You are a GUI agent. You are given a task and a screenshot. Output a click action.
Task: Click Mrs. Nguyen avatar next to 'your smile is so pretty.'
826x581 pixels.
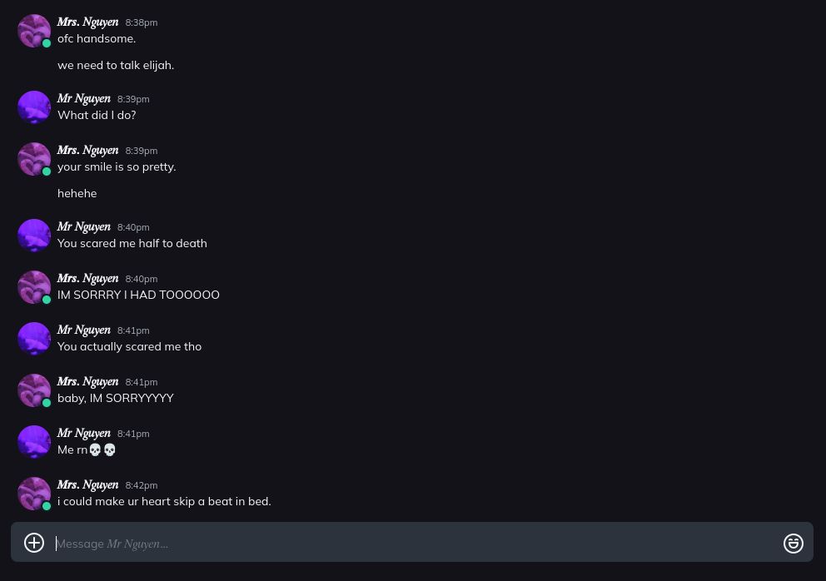(x=34, y=159)
